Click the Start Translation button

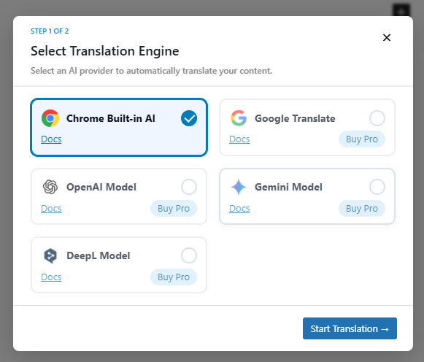[350, 328]
